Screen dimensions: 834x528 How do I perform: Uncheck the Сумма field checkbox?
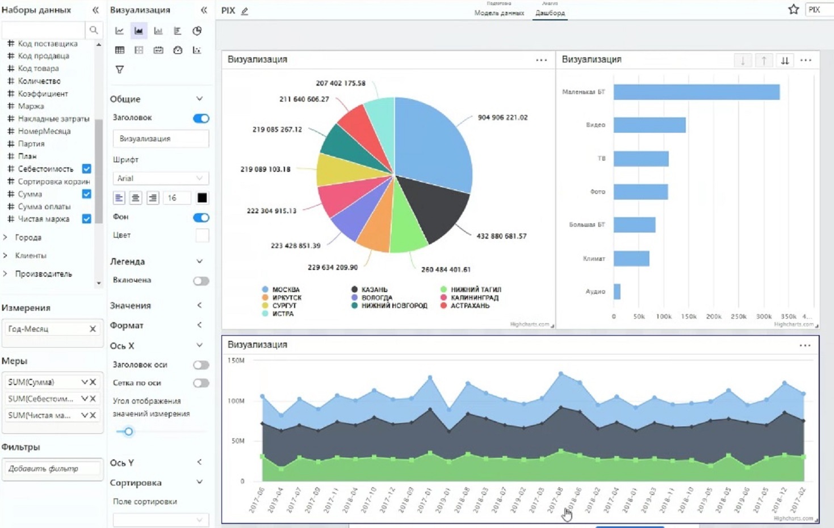click(86, 193)
